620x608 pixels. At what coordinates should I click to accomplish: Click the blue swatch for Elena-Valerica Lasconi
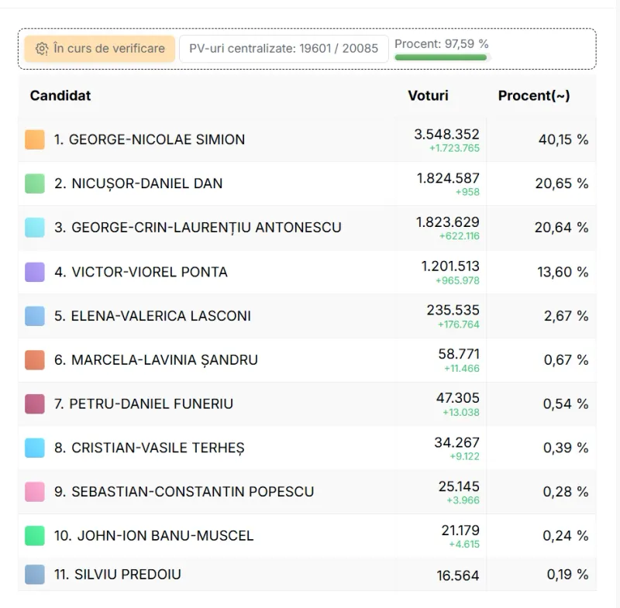coord(35,316)
